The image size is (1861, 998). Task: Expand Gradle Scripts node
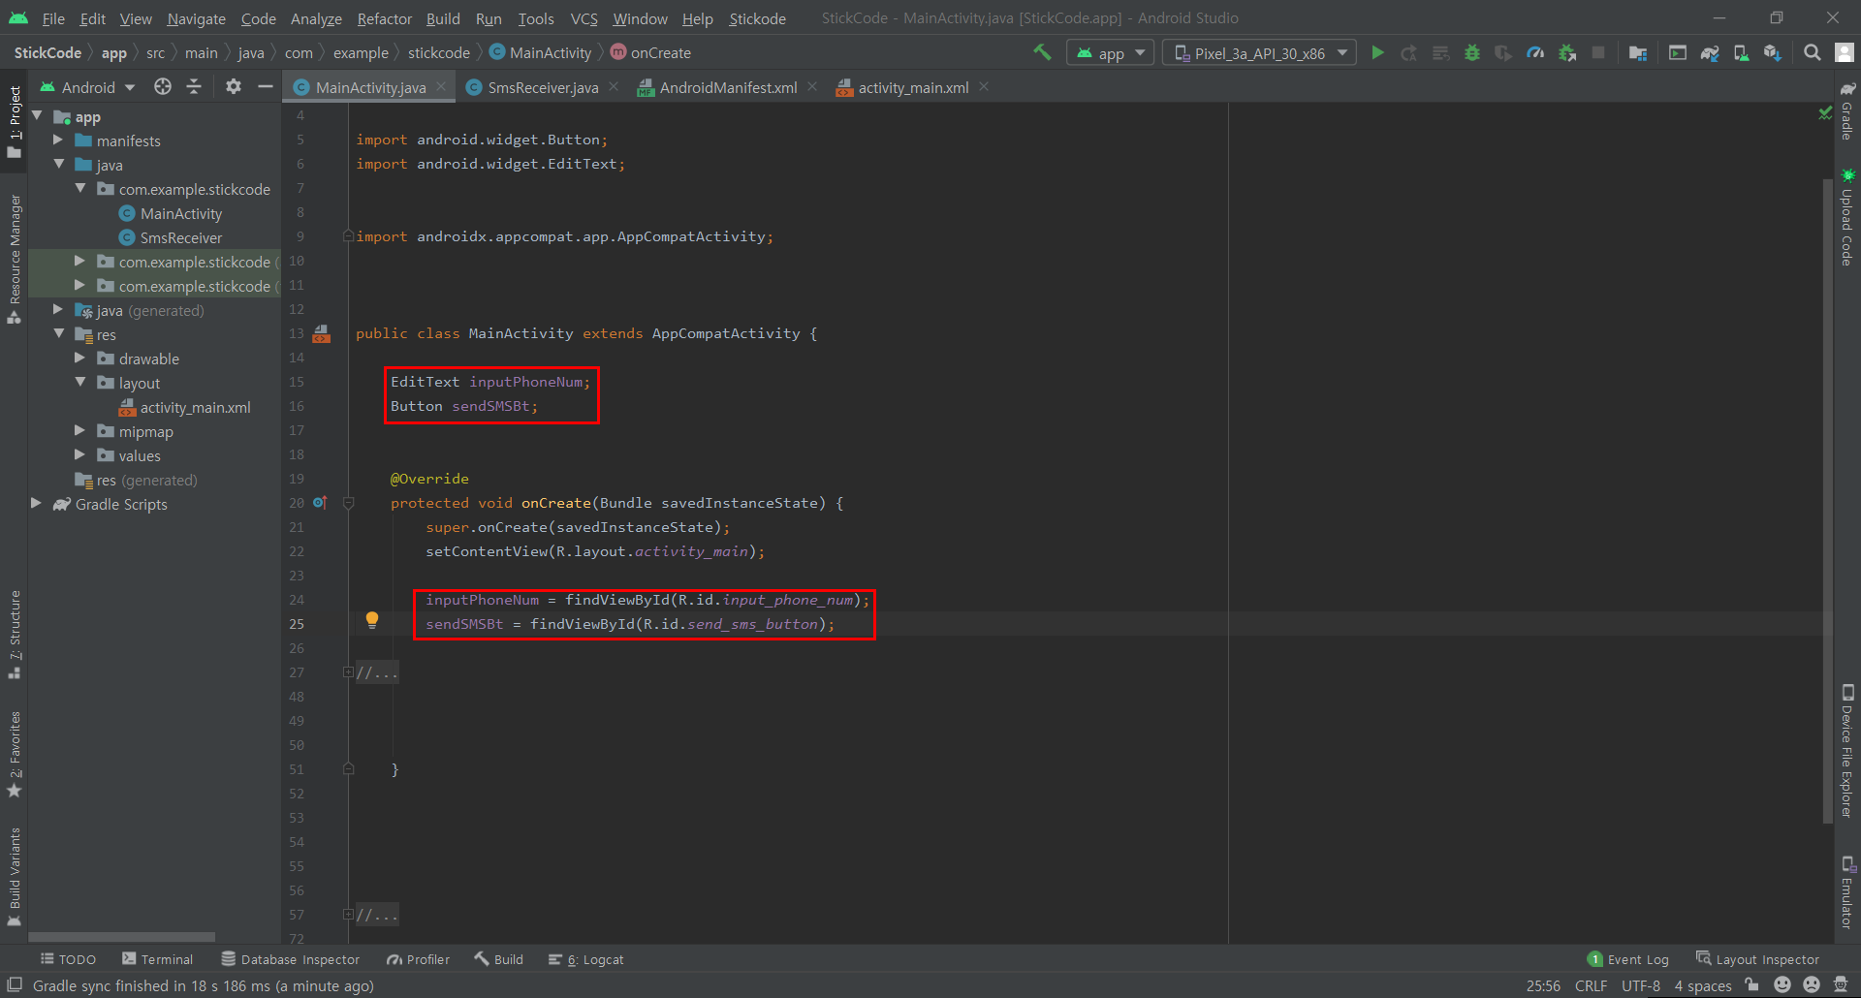click(x=37, y=504)
